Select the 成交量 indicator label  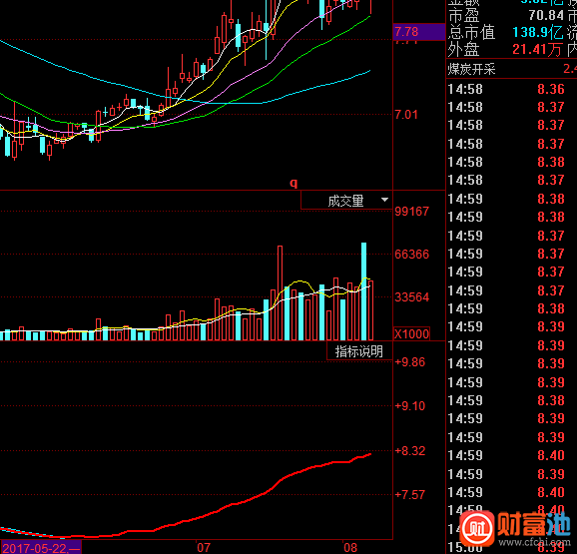[x=345, y=201]
